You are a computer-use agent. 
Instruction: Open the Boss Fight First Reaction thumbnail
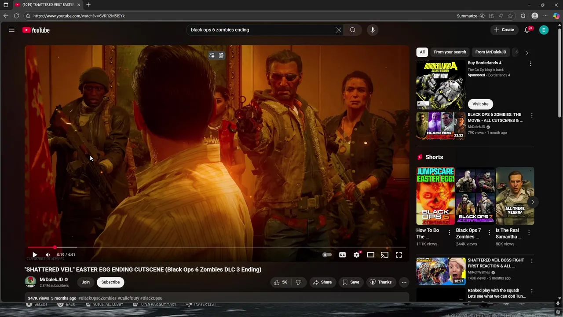click(441, 271)
